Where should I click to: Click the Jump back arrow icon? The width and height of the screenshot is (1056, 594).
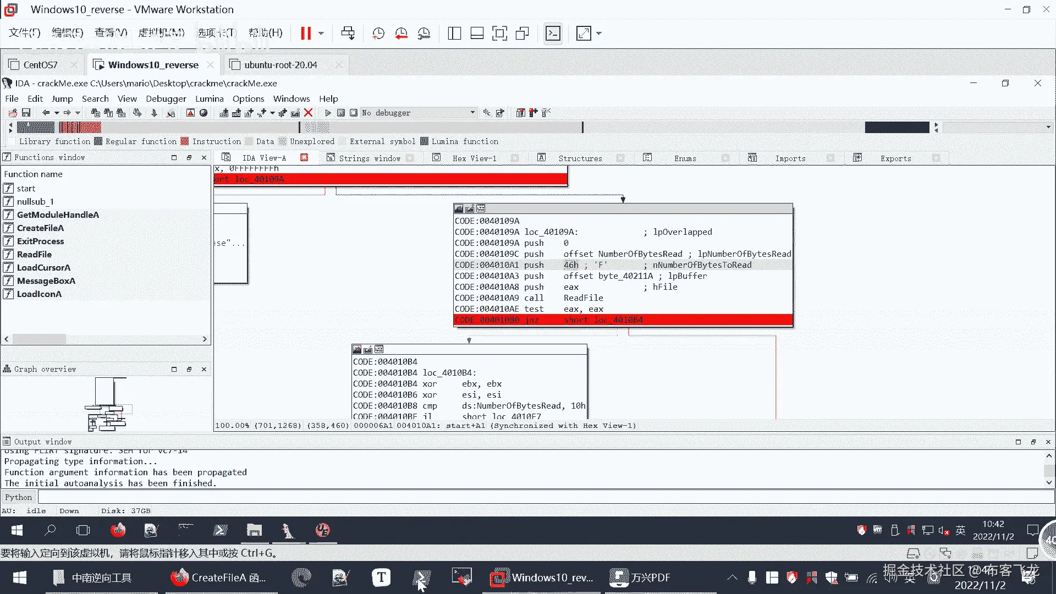pos(46,113)
